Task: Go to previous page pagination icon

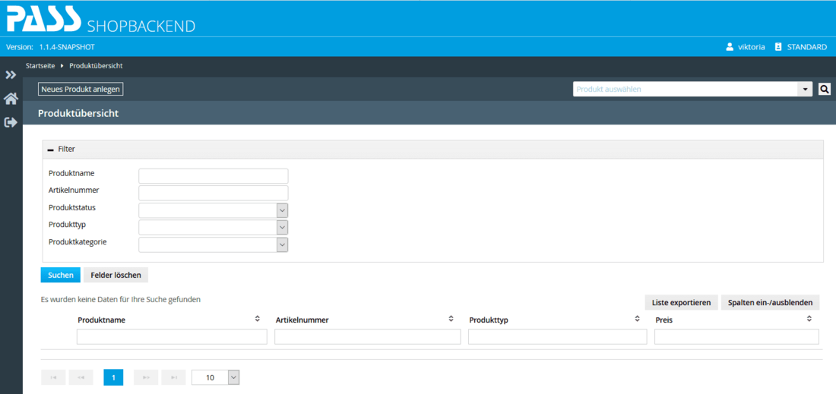Action: (x=81, y=377)
